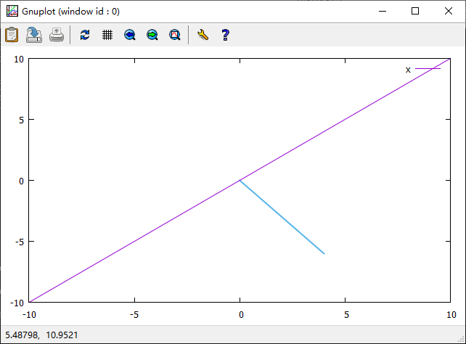Click the x-axis label 5
This screenshot has width=466, height=344.
tap(346, 314)
